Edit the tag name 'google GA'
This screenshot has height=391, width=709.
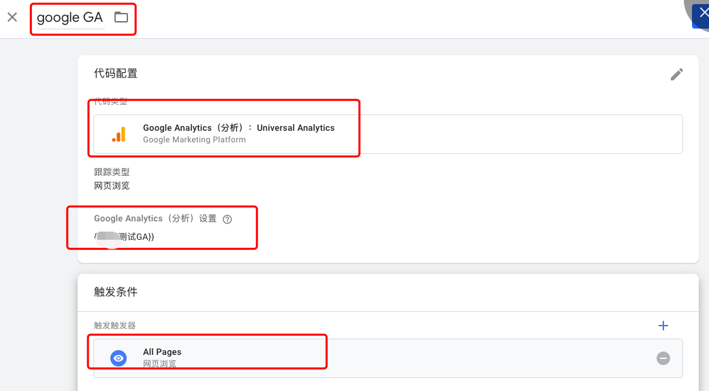pos(69,18)
